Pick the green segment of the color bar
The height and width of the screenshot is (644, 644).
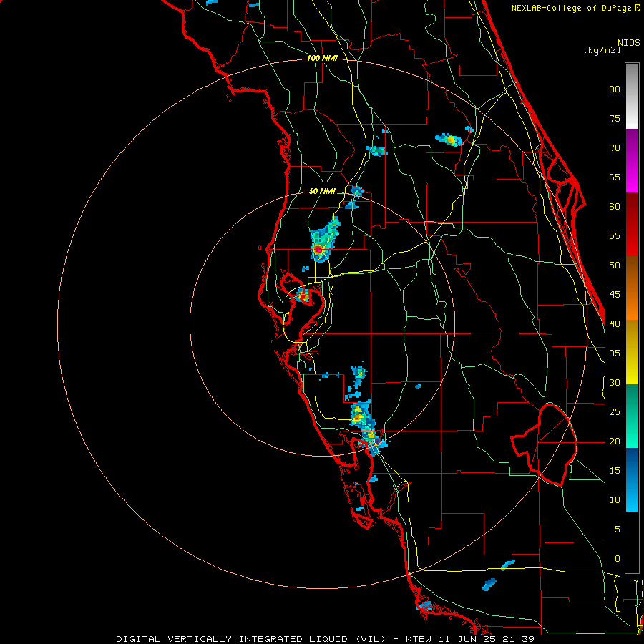click(632, 416)
